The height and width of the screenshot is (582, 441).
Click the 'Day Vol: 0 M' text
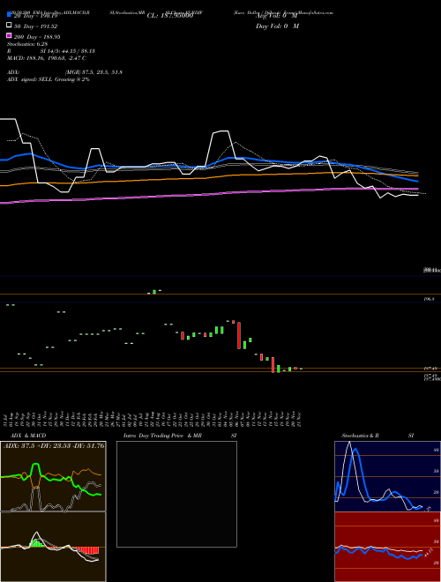point(277,26)
